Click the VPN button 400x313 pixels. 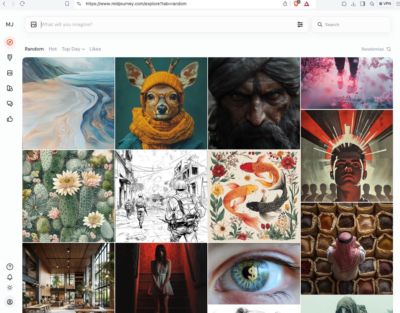(x=385, y=4)
